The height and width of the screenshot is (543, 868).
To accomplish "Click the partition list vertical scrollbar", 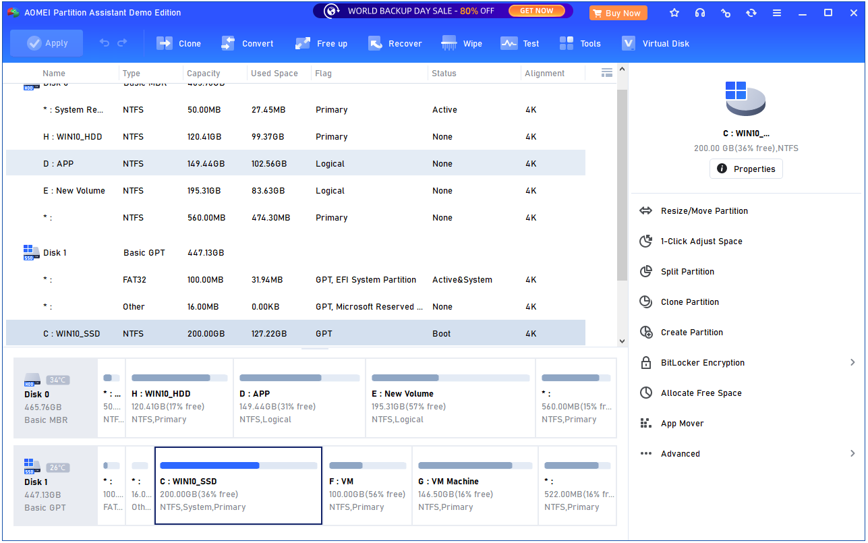I will pos(623,184).
